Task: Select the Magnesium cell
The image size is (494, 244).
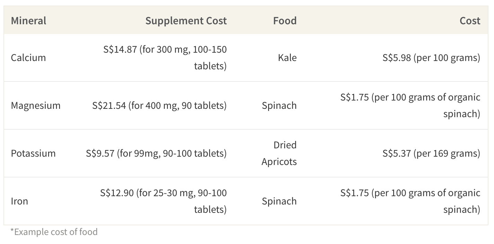Action: tap(36, 105)
